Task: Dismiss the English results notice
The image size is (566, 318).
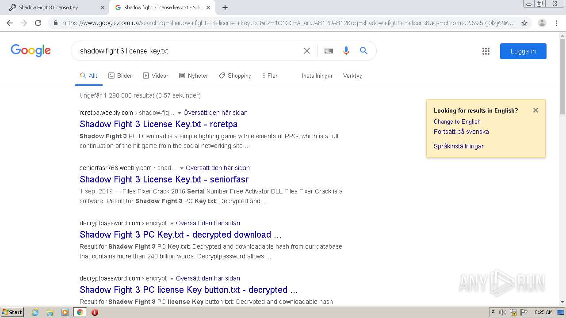Action: [535, 110]
